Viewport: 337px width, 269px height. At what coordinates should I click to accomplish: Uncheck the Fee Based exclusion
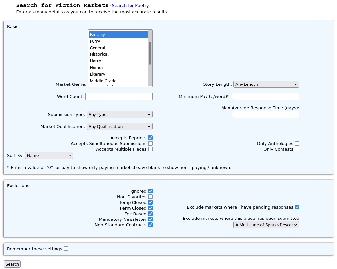pyautogui.click(x=150, y=214)
